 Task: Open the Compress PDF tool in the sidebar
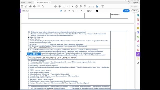click(x=138, y=50)
